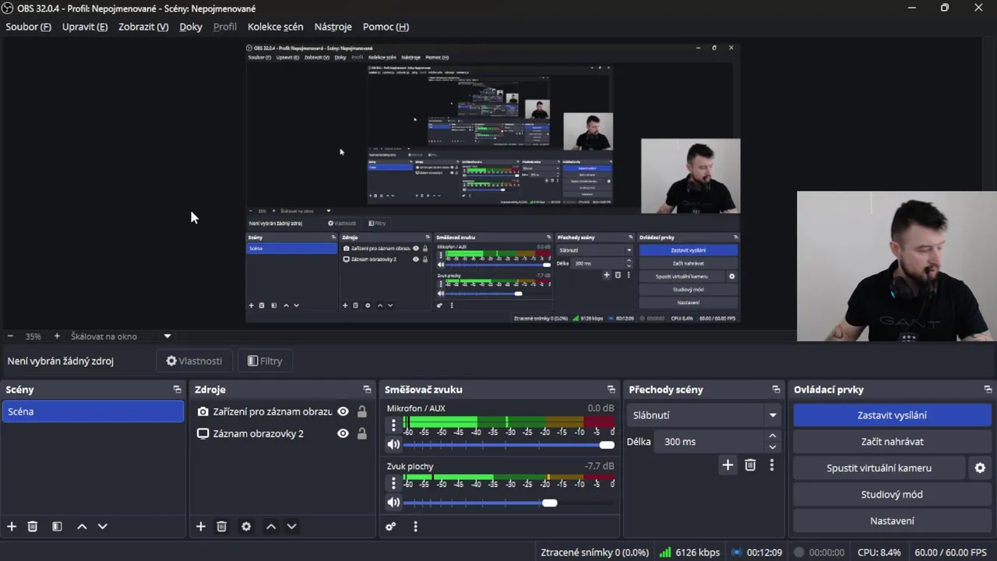Adjust Mikrofon / AUX volume slider
This screenshot has width=997, height=561.
509,445
